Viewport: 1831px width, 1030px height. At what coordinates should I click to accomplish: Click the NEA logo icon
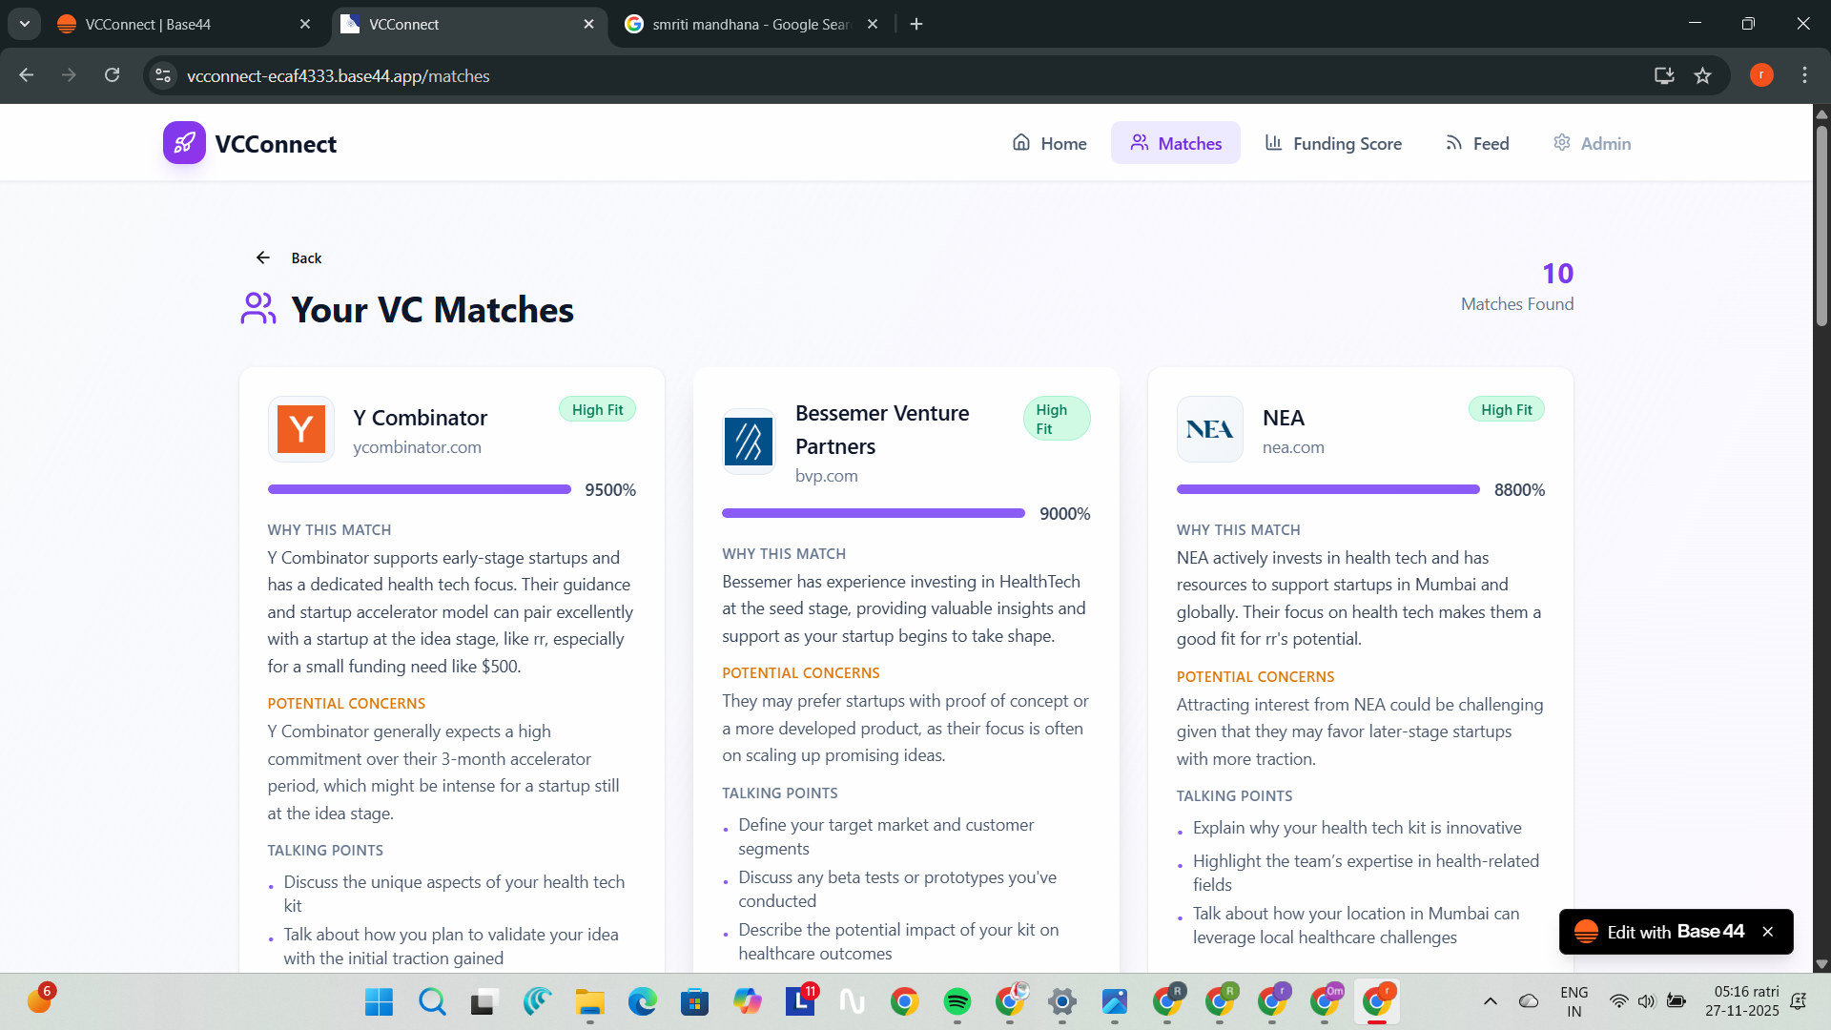(1209, 429)
